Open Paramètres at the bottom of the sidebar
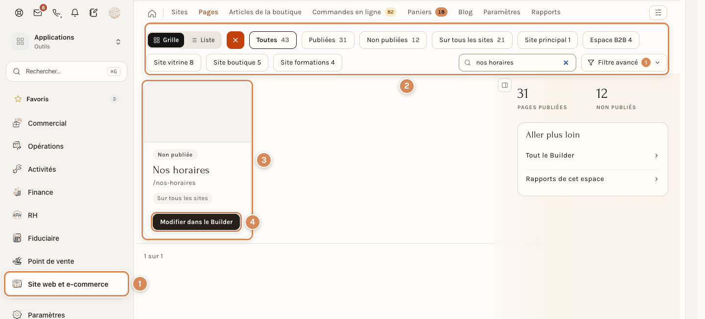Screen dimensions: 705x319 [67, 315]
